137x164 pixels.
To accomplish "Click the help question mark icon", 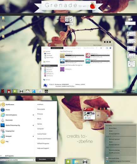I will pos(110,48).
